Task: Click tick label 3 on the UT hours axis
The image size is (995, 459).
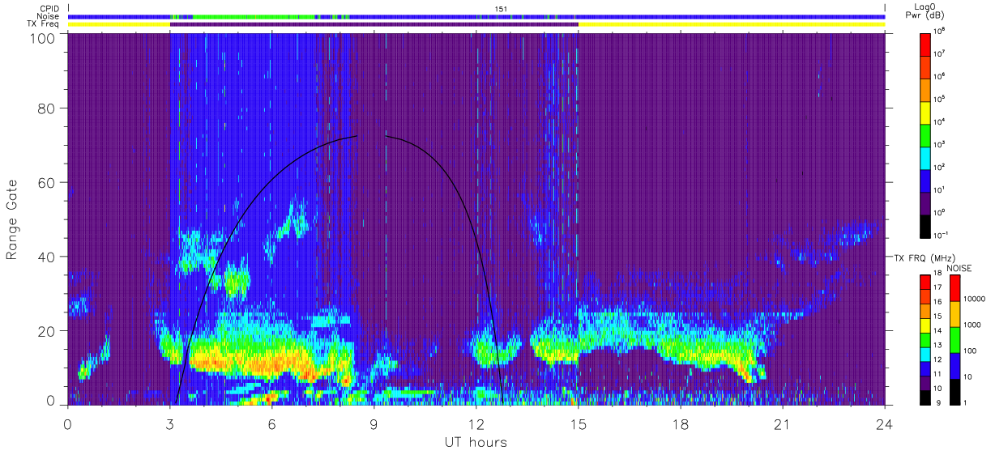Action: [169, 424]
